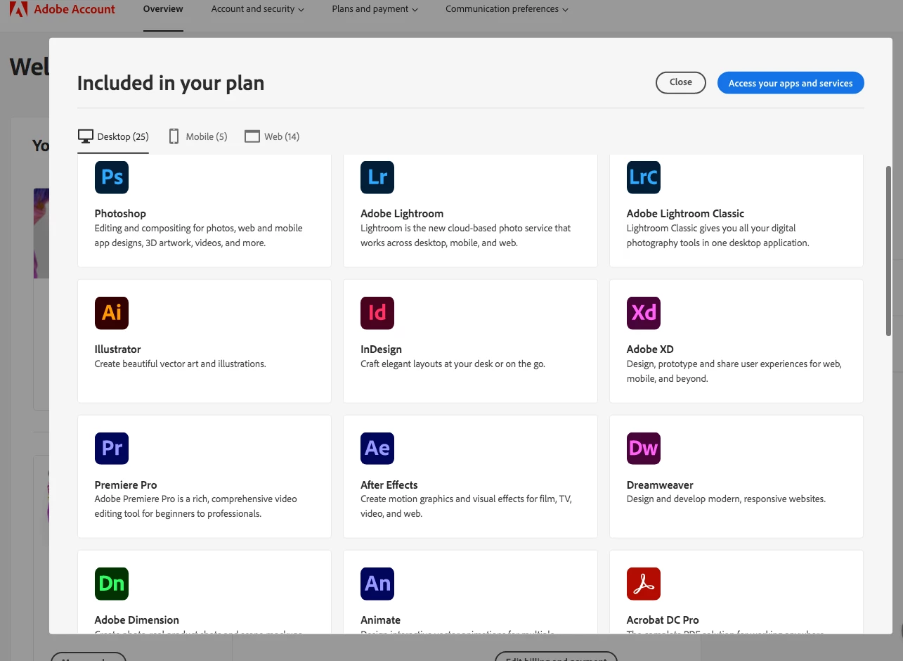This screenshot has width=903, height=661.
Task: Click the Dreamweaver Dw icon
Action: 644,448
